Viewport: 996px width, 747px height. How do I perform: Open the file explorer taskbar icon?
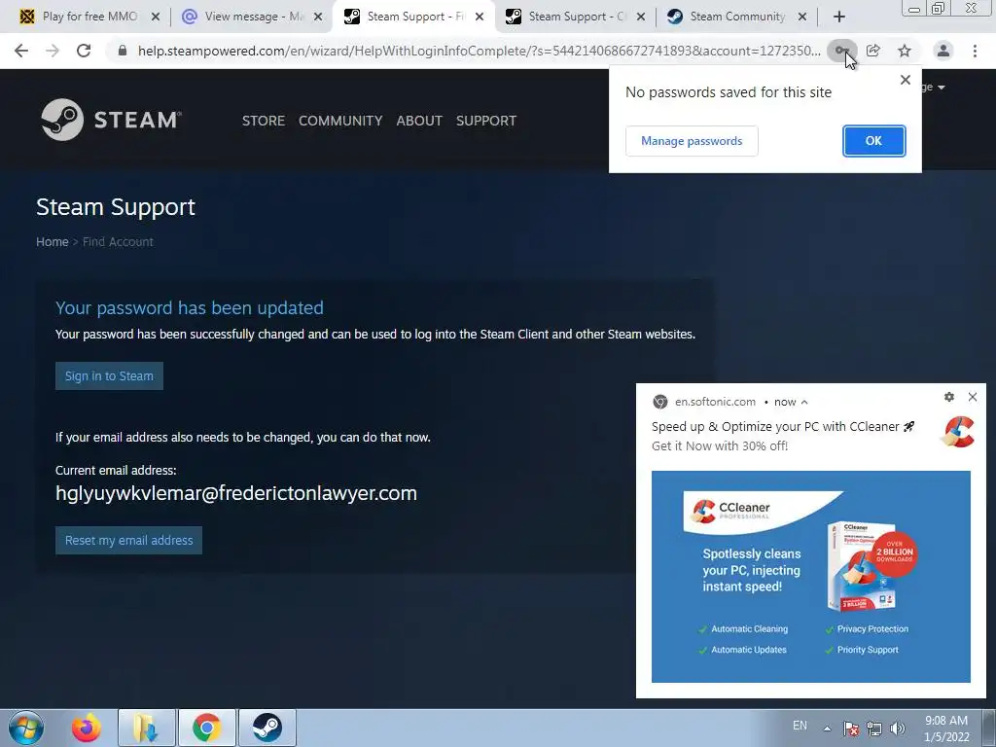coord(146,728)
